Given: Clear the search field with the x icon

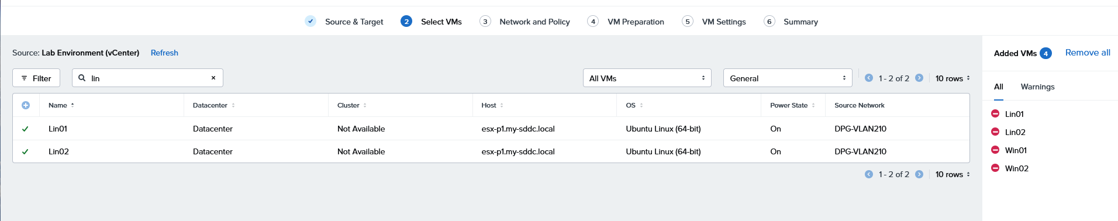Looking at the screenshot, I should pyautogui.click(x=213, y=78).
